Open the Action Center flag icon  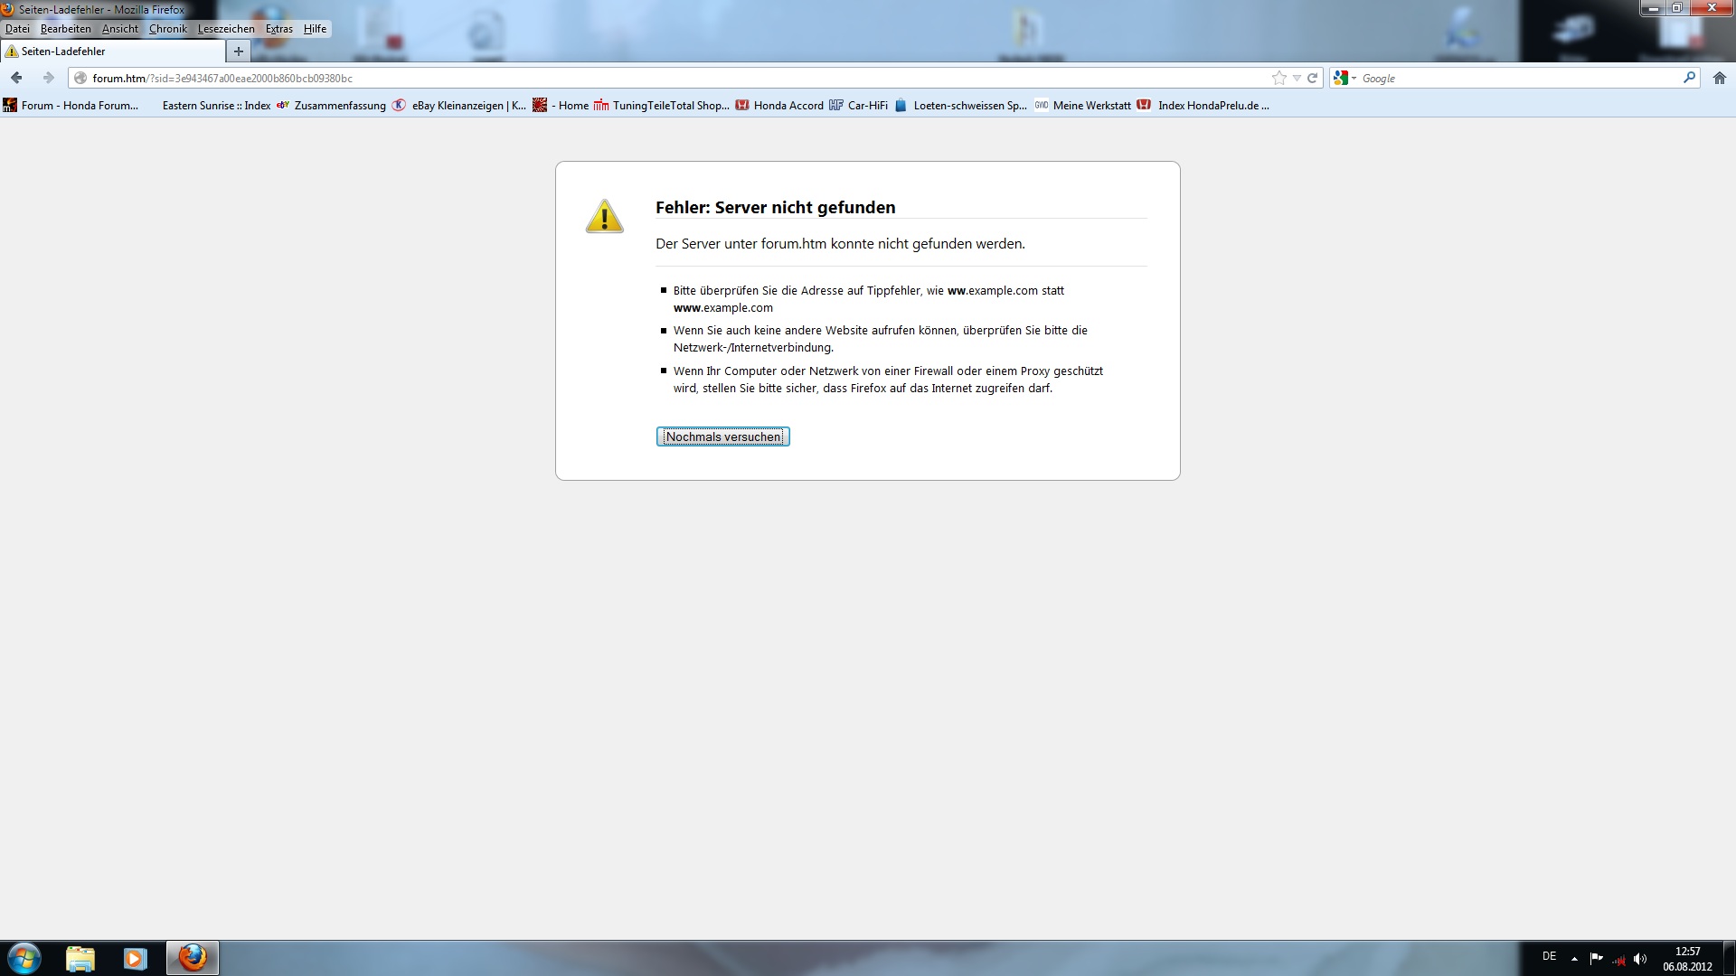click(x=1596, y=959)
